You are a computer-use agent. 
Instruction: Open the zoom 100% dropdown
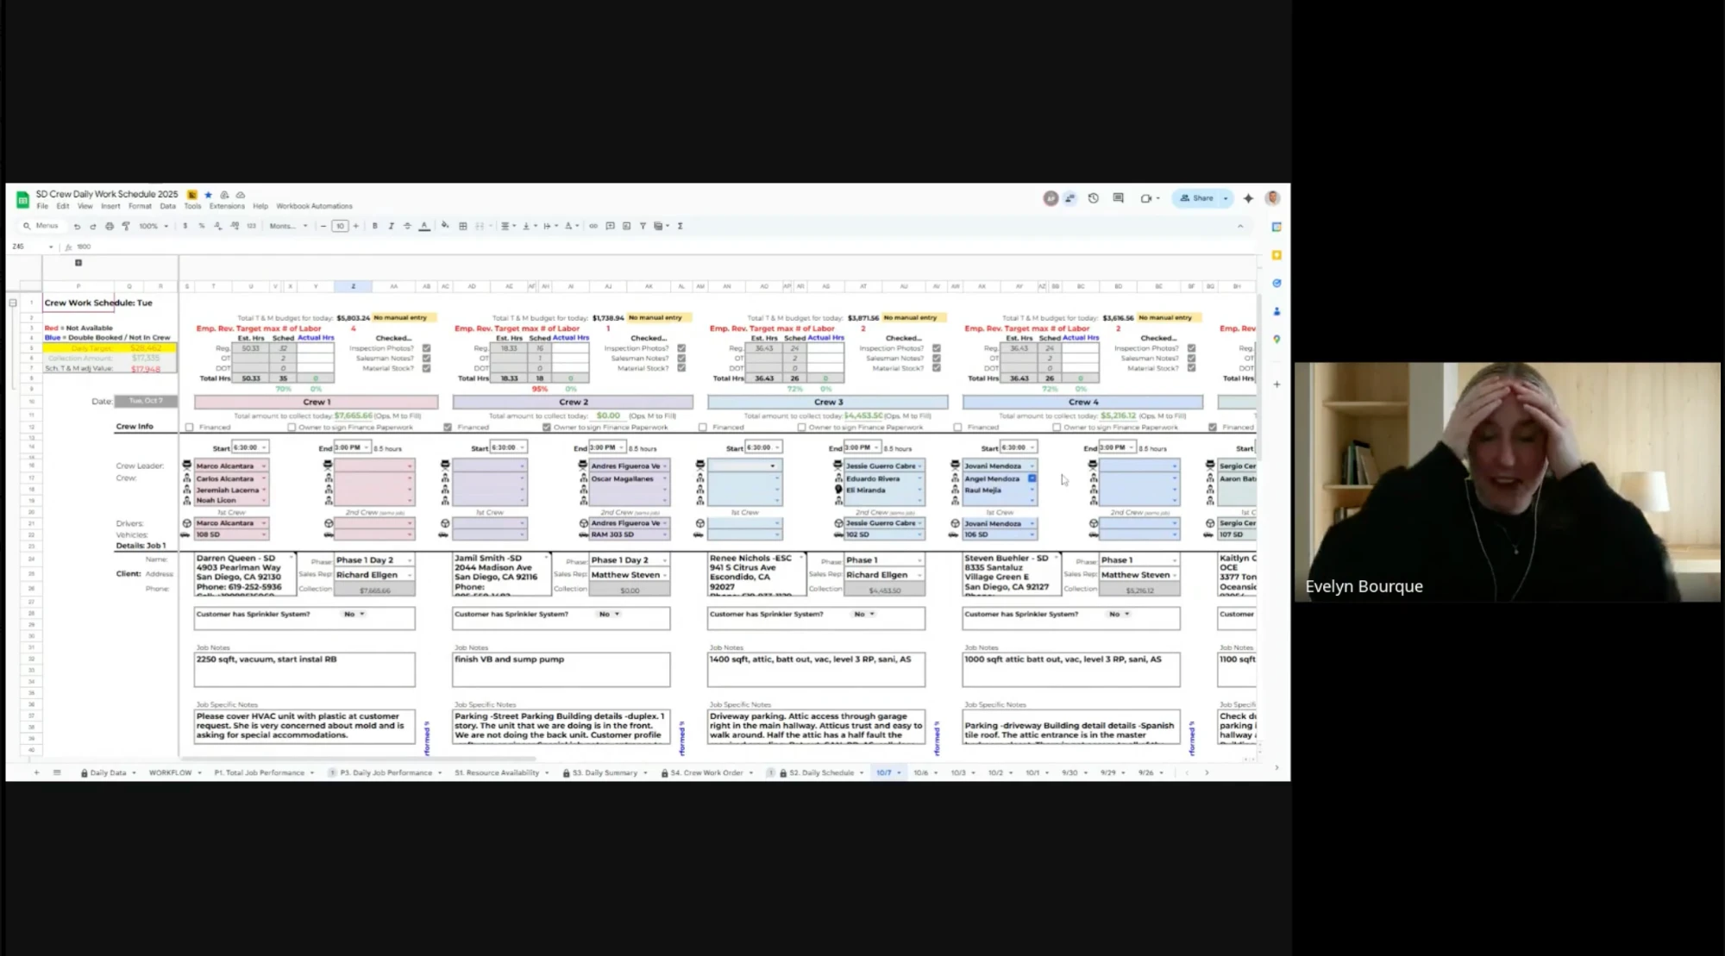pyautogui.click(x=154, y=226)
